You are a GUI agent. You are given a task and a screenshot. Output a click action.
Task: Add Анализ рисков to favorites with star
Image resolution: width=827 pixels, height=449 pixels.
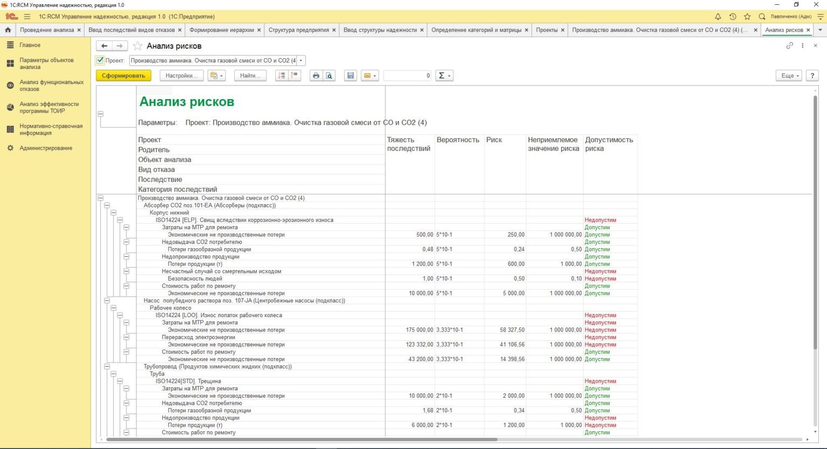[x=137, y=46]
